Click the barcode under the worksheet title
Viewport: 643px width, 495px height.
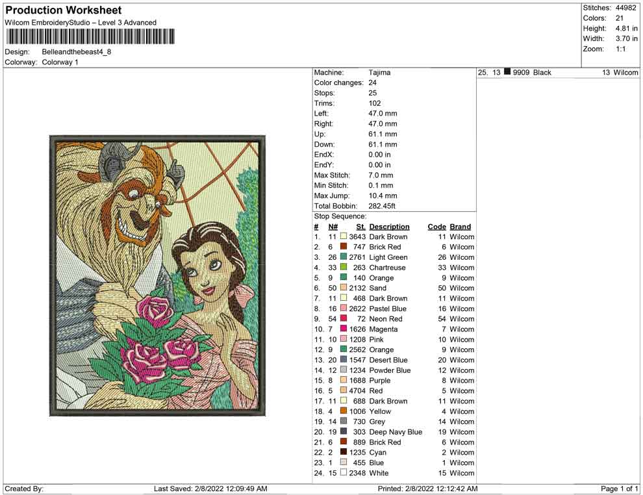coord(90,36)
